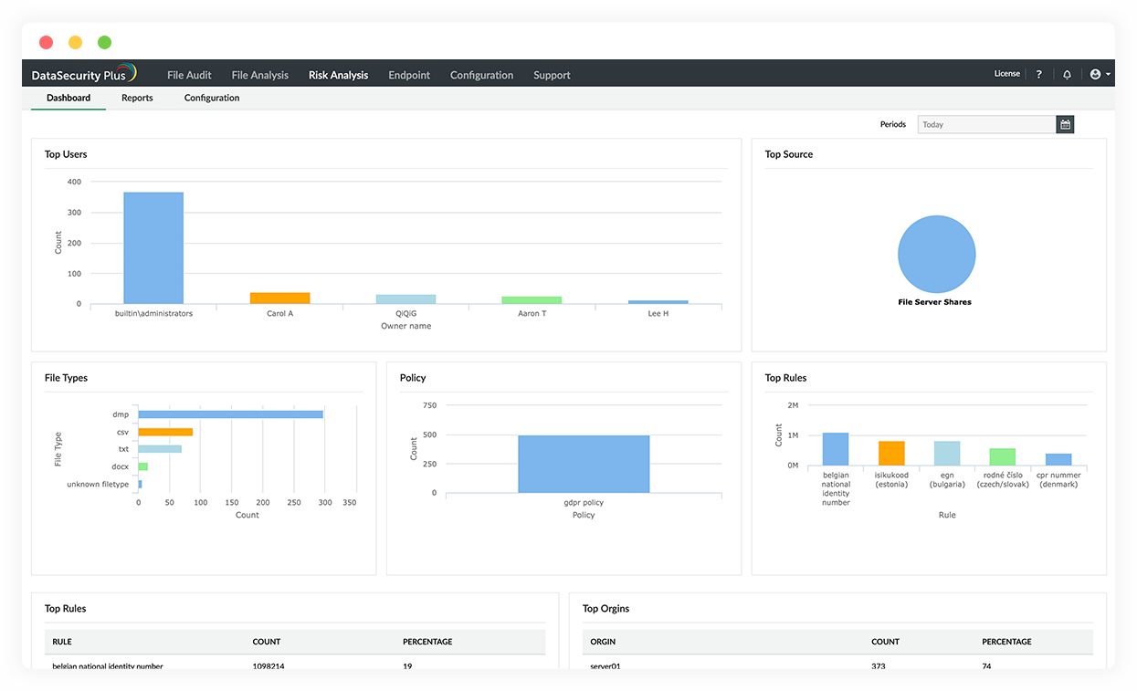The width and height of the screenshot is (1137, 691).
Task: Open the Support menu
Action: (552, 75)
